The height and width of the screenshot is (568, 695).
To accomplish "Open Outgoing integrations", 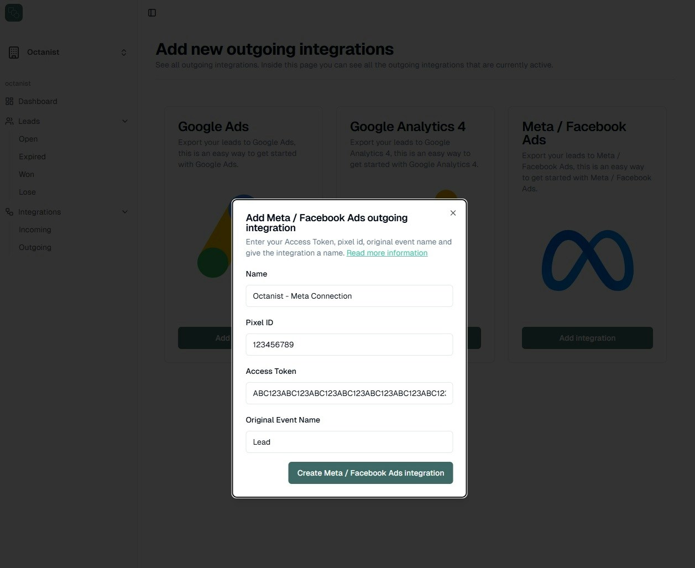I will tap(35, 247).
